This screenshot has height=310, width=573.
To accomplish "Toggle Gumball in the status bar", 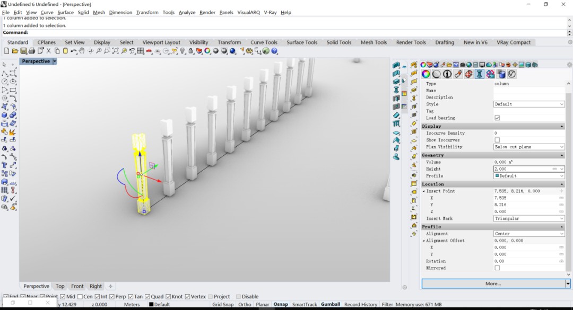I will coord(330,304).
